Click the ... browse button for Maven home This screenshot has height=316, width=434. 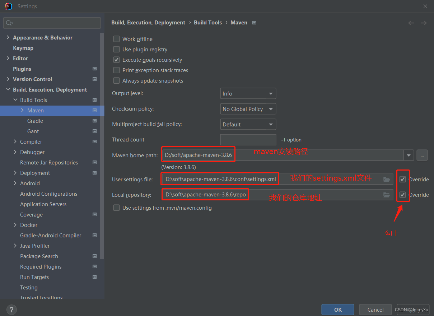tap(422, 155)
